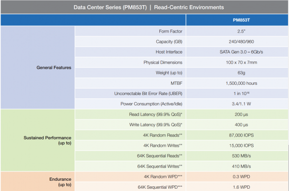Click the 'Host Interface' row label
Image resolution: width=289 pixels, height=191 pixels.
click(169, 52)
